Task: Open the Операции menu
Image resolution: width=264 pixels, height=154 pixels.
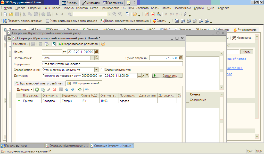Action: (35, 8)
